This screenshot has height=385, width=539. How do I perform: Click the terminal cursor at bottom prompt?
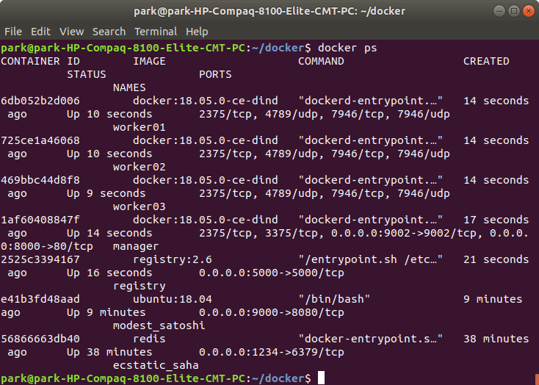321,378
